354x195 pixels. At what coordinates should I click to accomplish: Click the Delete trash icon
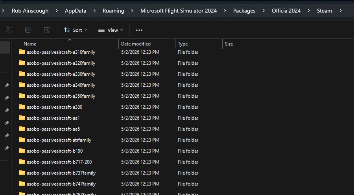pyautogui.click(x=47, y=30)
